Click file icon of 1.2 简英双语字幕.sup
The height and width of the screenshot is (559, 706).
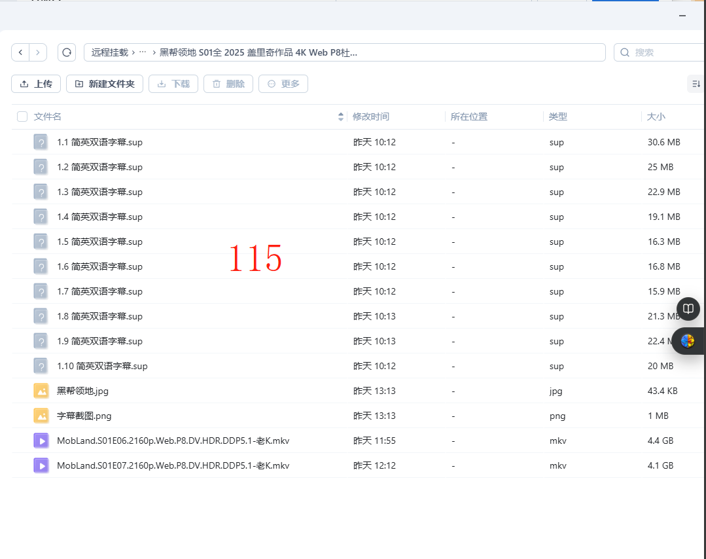point(41,167)
